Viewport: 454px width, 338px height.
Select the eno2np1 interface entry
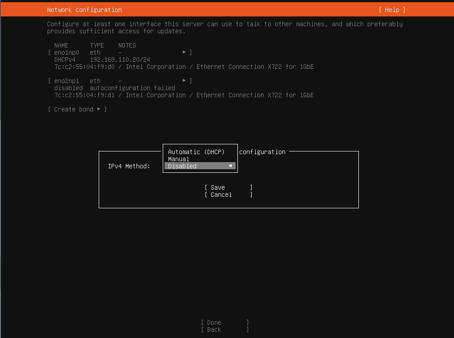click(66, 81)
